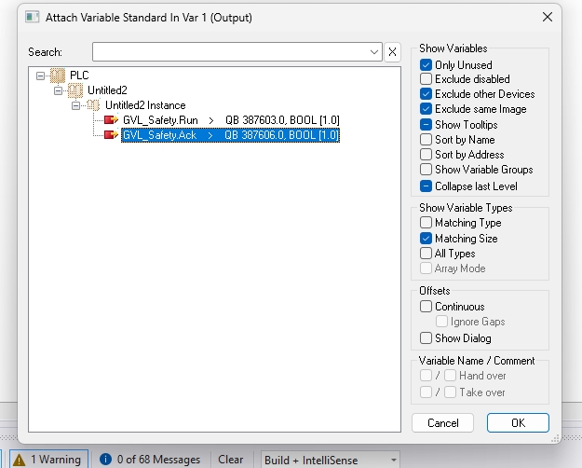Toggle the 1 Warning filter
582x468 pixels.
(x=49, y=460)
